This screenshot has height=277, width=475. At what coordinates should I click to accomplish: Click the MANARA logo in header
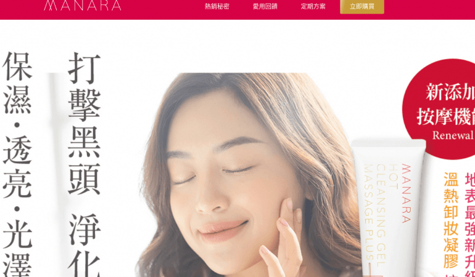tap(83, 6)
